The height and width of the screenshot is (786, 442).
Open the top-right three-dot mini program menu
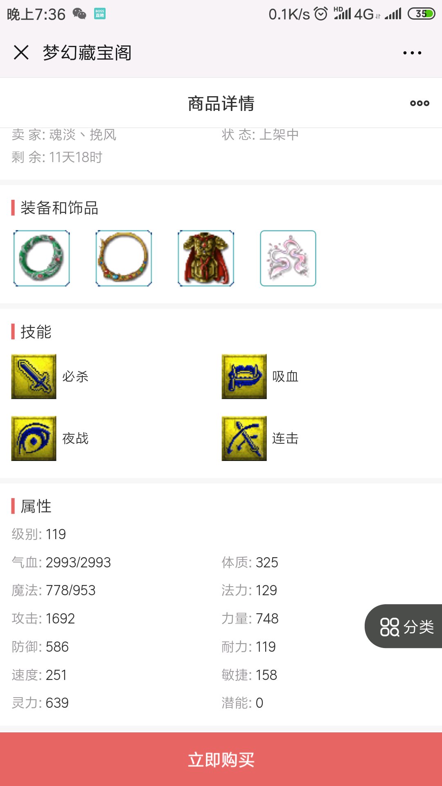point(412,53)
